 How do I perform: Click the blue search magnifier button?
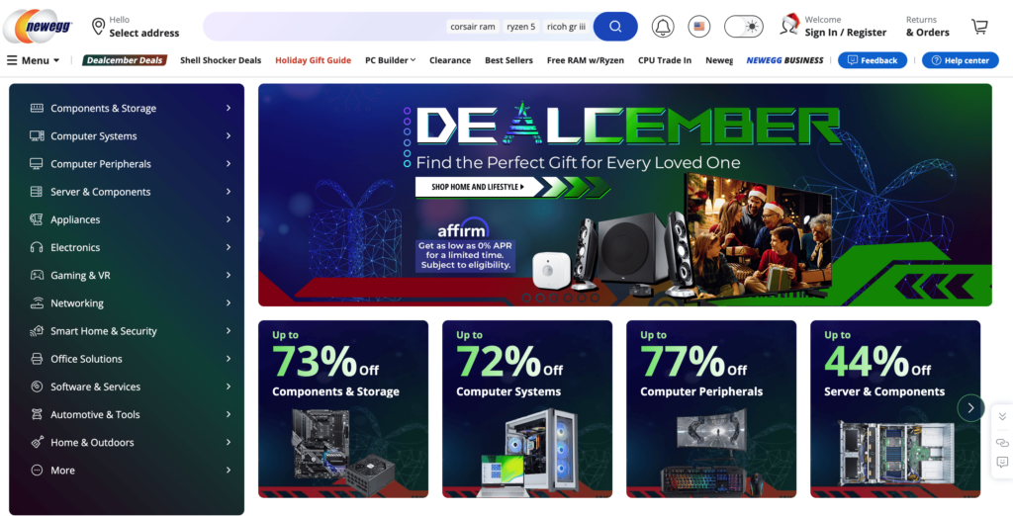point(615,27)
